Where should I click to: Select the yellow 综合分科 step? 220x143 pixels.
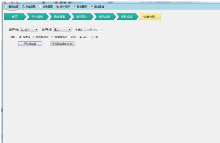[150, 17]
